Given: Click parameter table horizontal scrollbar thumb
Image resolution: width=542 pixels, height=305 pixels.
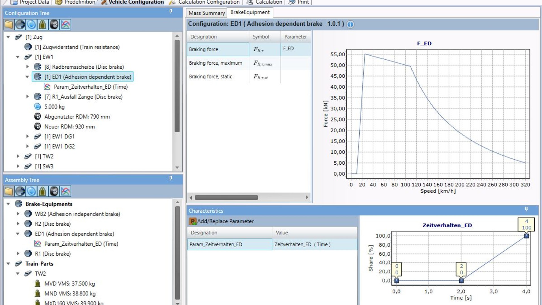Looking at the screenshot, I should [x=226, y=197].
